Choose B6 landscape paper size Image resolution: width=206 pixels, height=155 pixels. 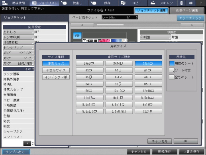(x=90, y=91)
